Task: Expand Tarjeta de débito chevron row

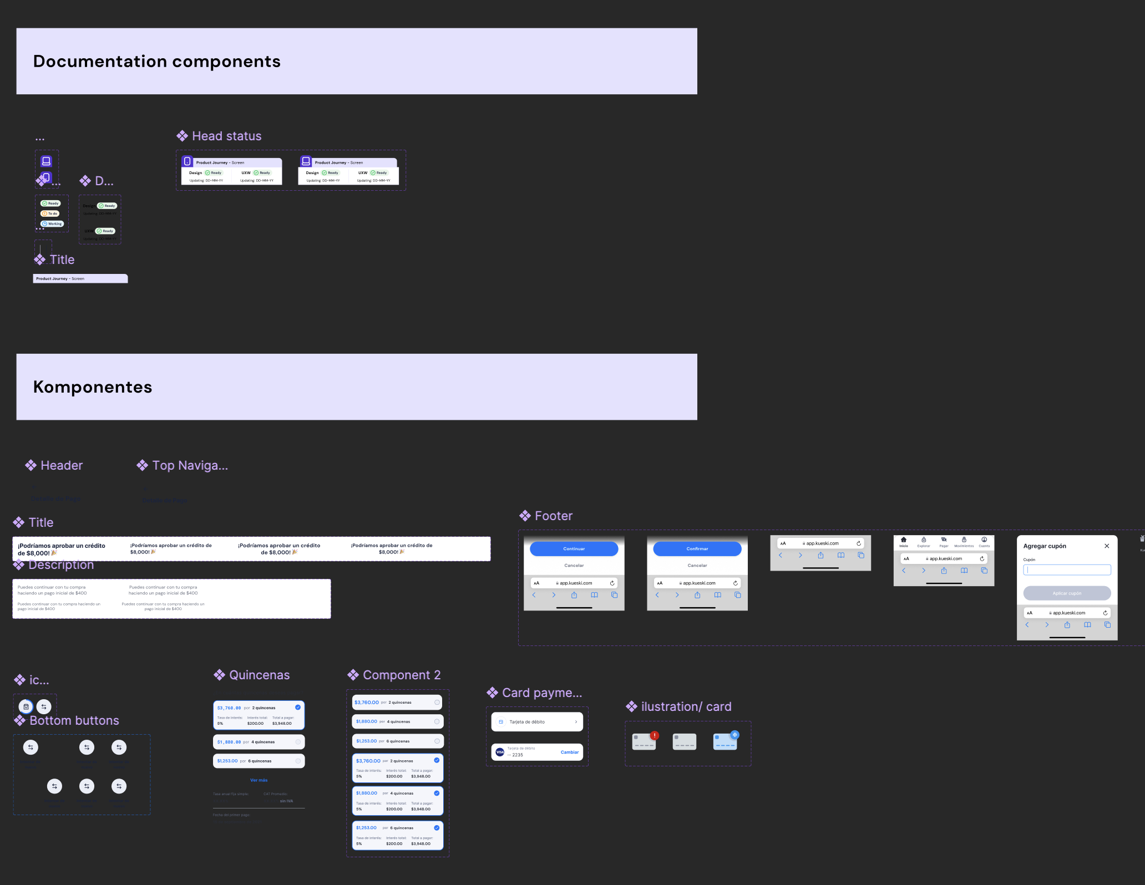Action: coord(576,722)
